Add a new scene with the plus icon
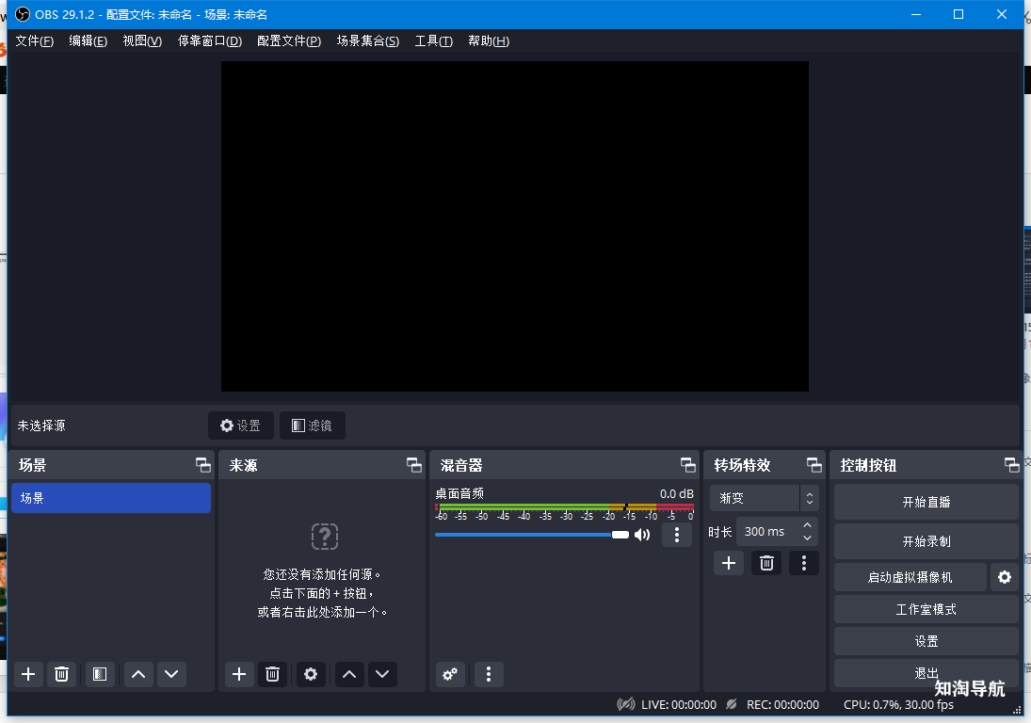Screen dimensions: 1031x723 (x=28, y=674)
